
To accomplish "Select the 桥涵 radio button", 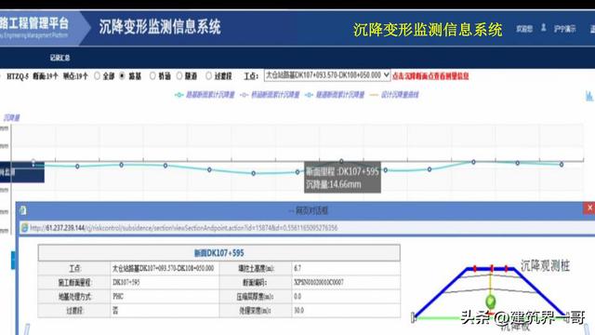I will [x=152, y=76].
